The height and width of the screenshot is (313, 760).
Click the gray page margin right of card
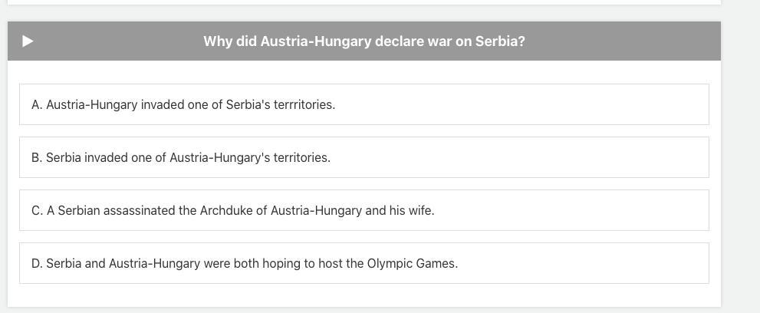pos(740,153)
